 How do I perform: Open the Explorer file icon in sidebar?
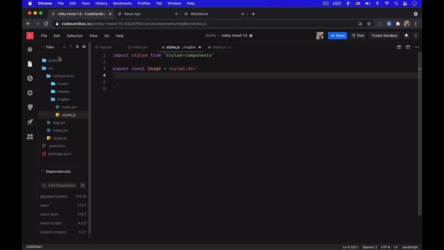click(x=30, y=64)
